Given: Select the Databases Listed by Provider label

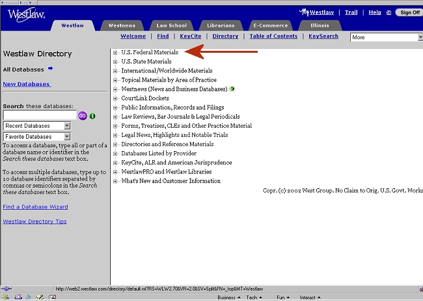Looking at the screenshot, I should pyautogui.click(x=159, y=153).
